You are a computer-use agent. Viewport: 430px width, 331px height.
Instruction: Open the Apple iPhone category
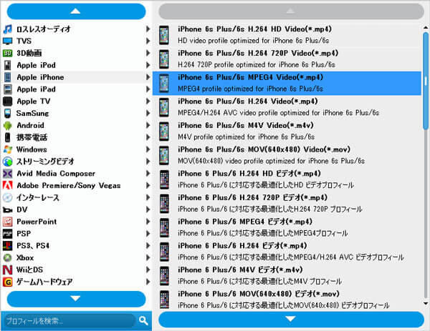coord(76,77)
